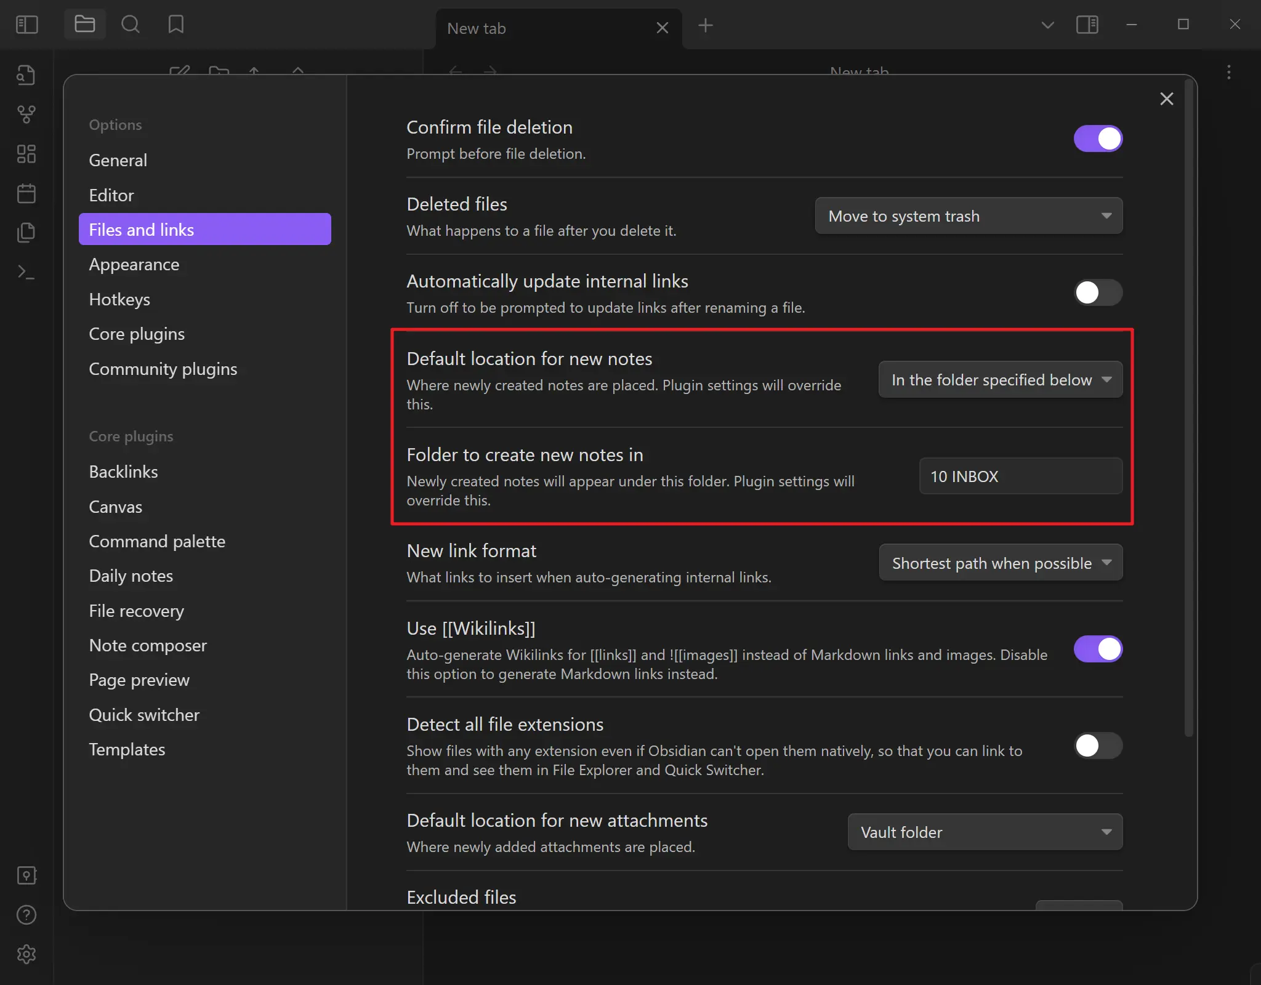Viewport: 1261px width, 985px height.
Task: Open the vault switcher icon
Action: point(27,875)
